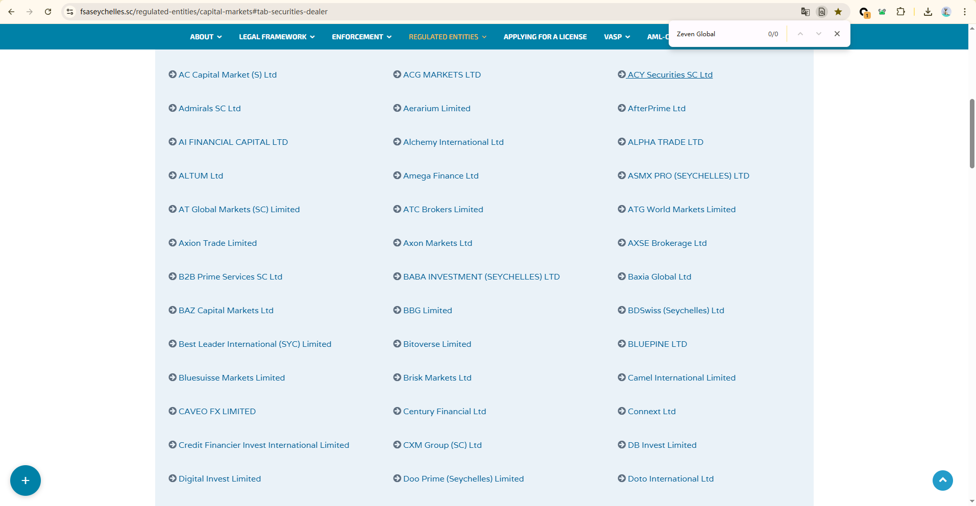This screenshot has width=976, height=506.
Task: Expand the REGULATED ENTITIES menu
Action: tap(447, 37)
